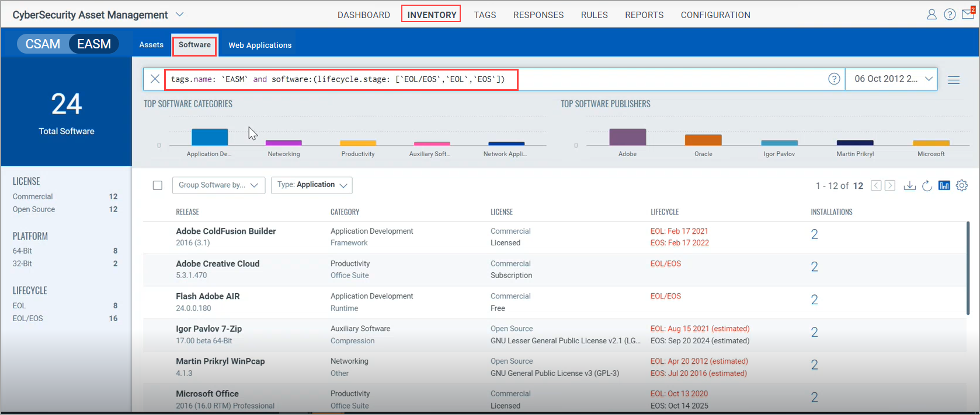Click the Adobe publisher bar
The width and height of the screenshot is (980, 415).
pyautogui.click(x=628, y=137)
